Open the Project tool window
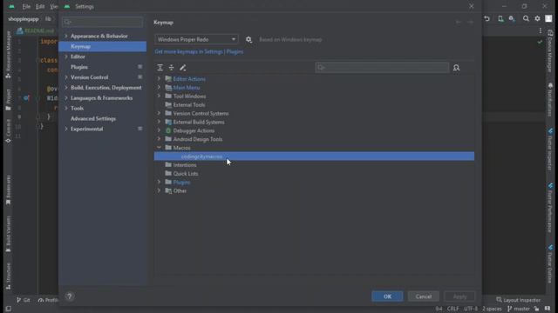Screen dimensions: 558x313 (x=8, y=100)
